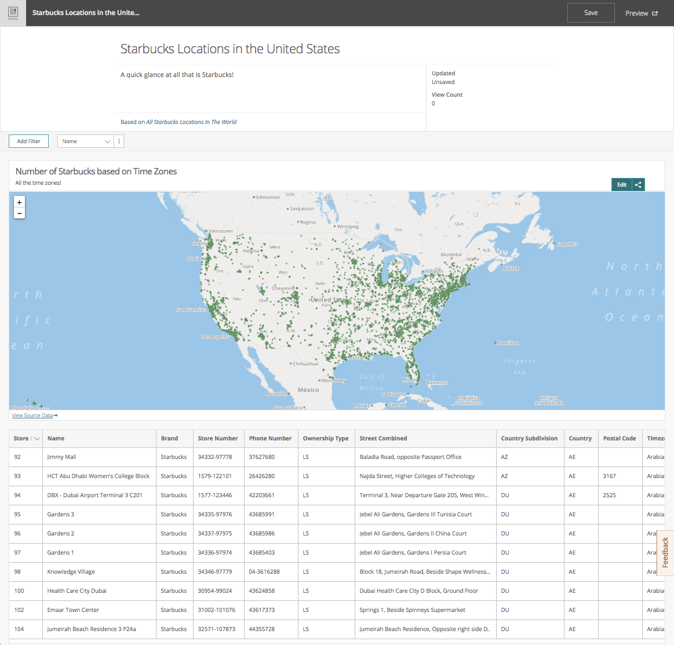This screenshot has height=645, width=674.
Task: Open the MENU icon in top bar
Action: pyautogui.click(x=13, y=13)
